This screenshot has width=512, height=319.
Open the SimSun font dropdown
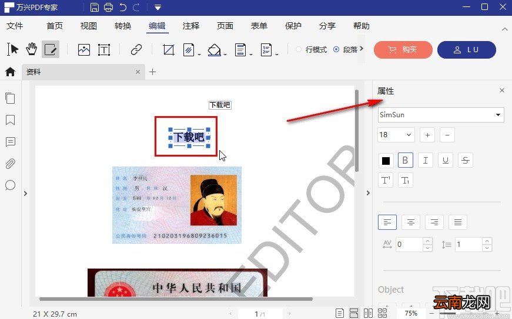[441, 115]
